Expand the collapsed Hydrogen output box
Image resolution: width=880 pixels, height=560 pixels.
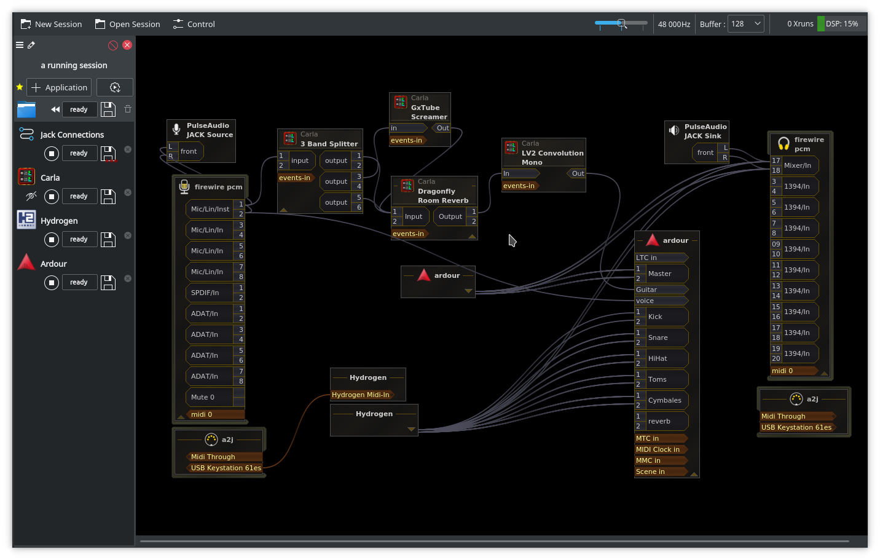pos(411,429)
